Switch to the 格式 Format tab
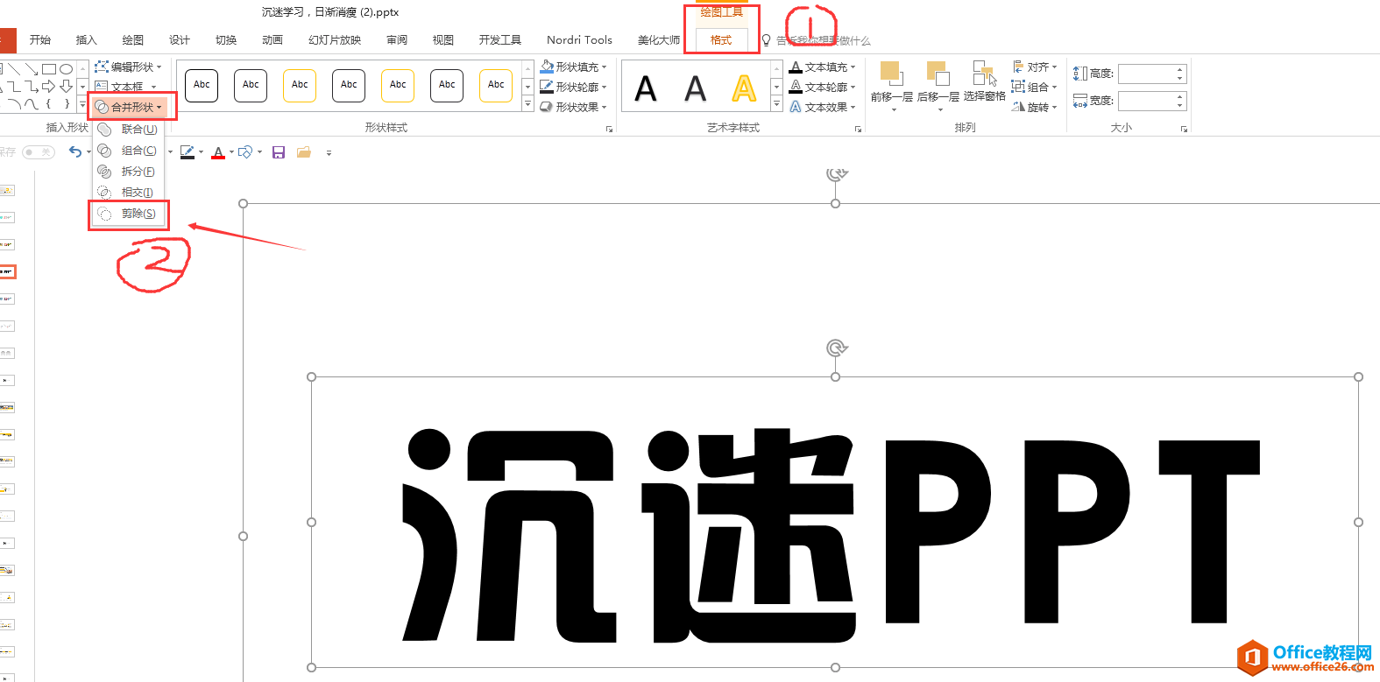This screenshot has width=1380, height=682. (721, 40)
